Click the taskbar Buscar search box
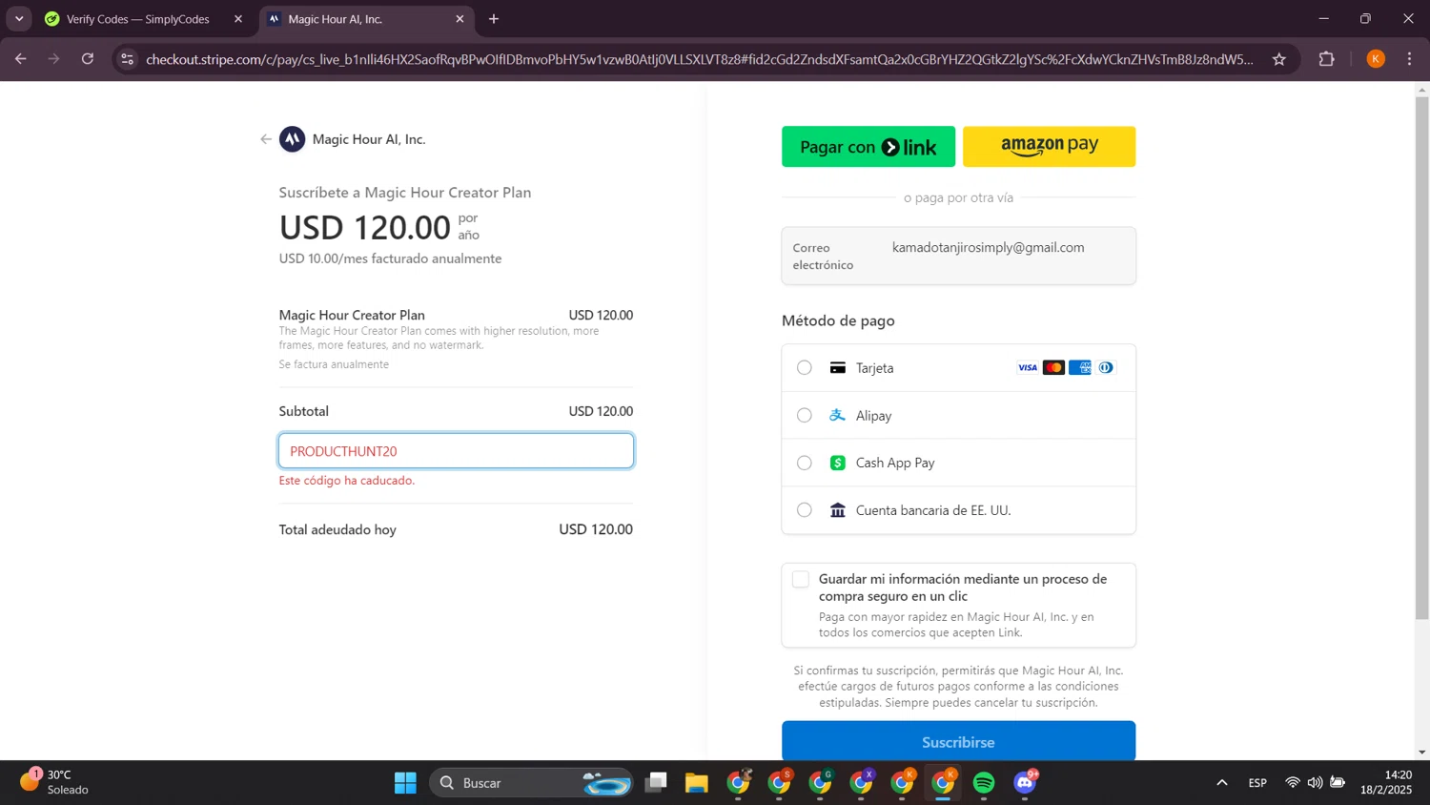 pos(532,783)
